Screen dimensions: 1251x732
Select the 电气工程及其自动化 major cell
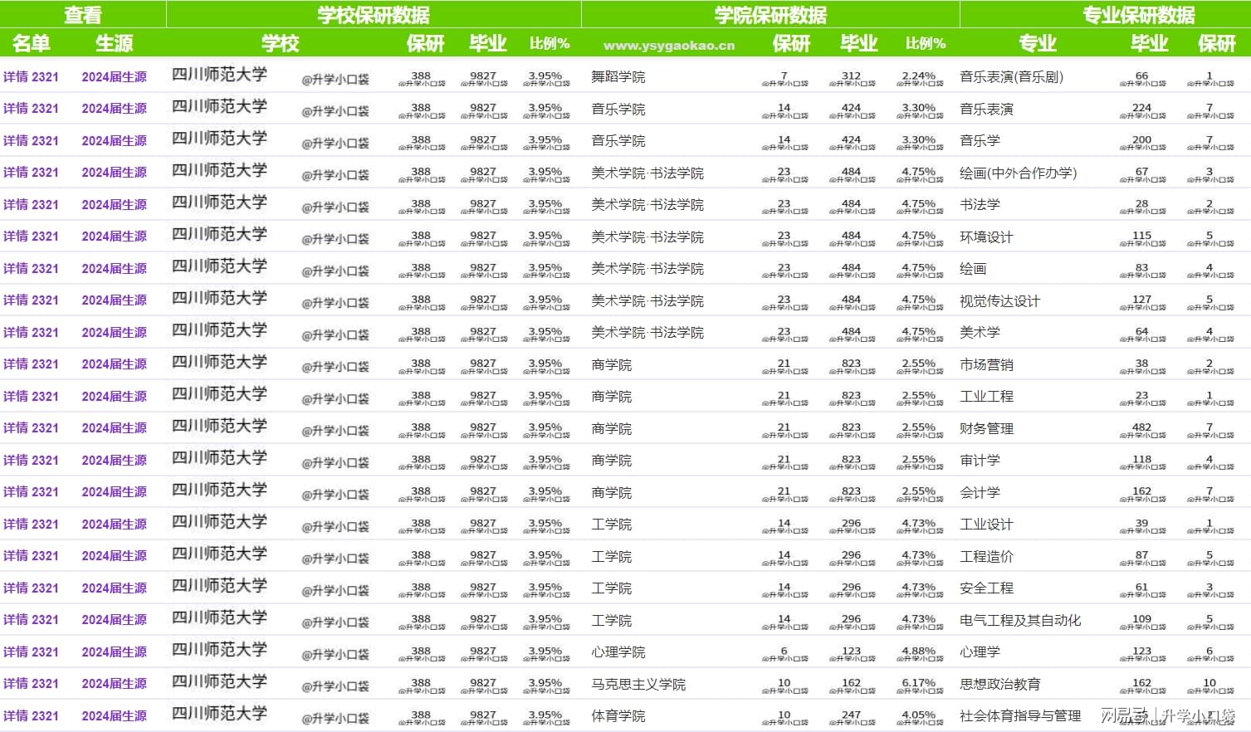click(x=1020, y=621)
